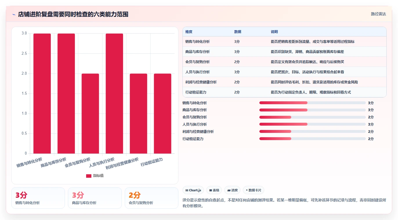Click the description starting 能否定义有效会员
398x220 pixels.
click(x=307, y=62)
